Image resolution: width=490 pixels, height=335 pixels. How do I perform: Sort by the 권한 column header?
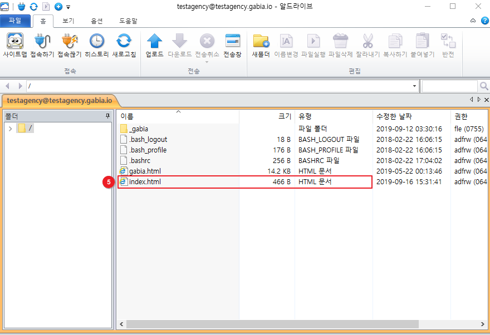[469, 116]
